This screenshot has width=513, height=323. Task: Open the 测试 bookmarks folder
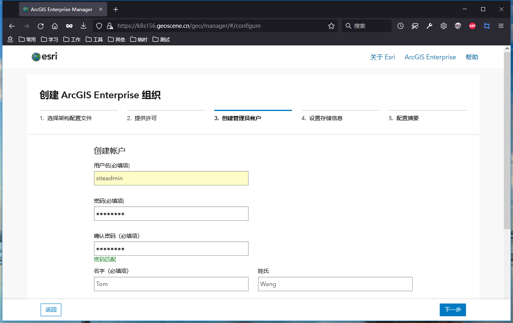pyautogui.click(x=161, y=39)
